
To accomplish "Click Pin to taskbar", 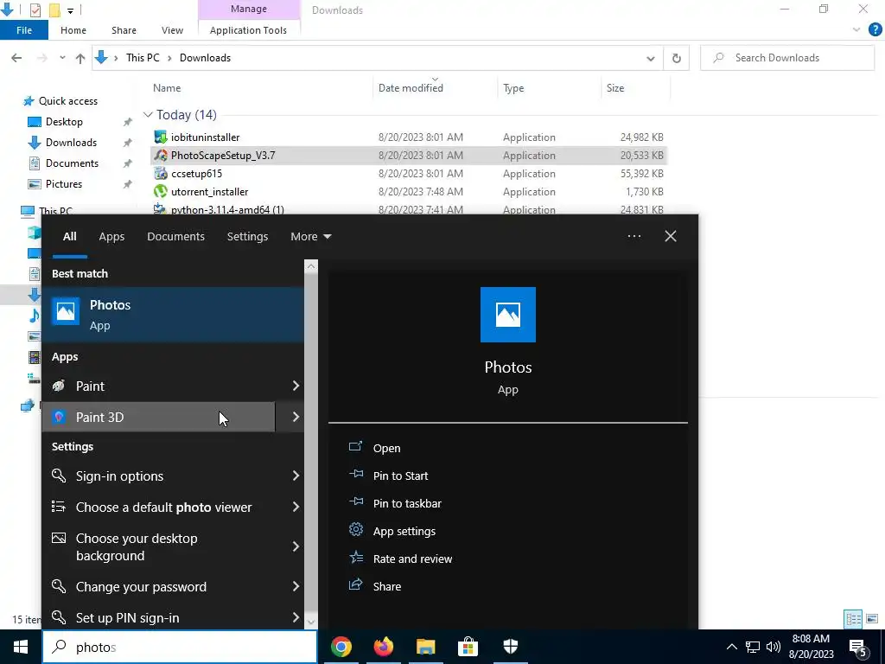I will pos(407,504).
